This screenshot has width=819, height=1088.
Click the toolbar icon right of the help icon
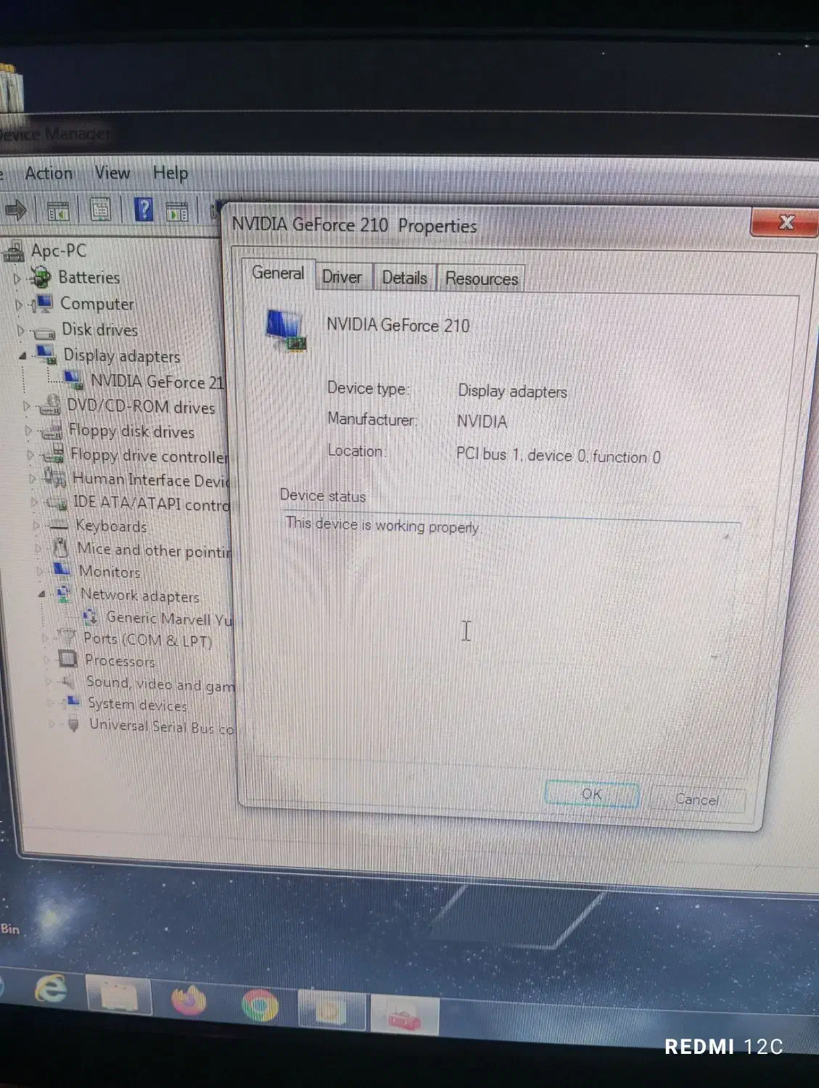pyautogui.click(x=177, y=212)
